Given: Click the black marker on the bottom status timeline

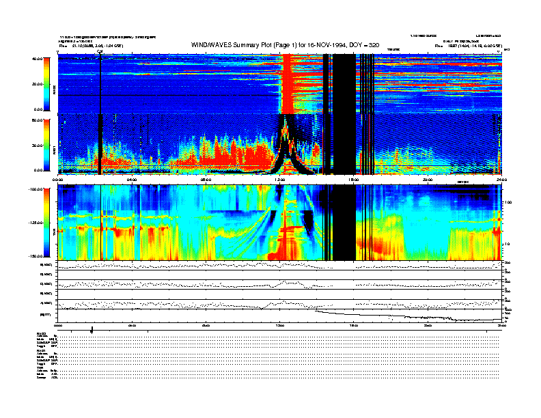Looking at the screenshot, I should (x=92, y=330).
